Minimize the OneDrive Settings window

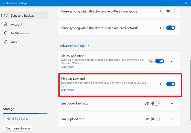coord(165,3)
